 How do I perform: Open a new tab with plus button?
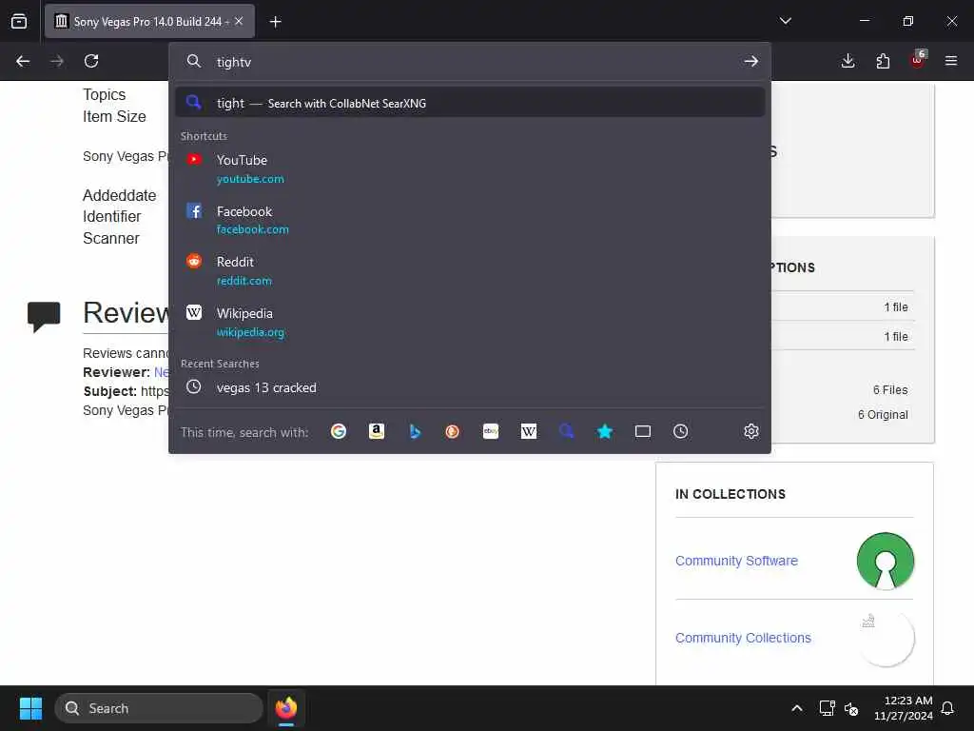click(275, 22)
